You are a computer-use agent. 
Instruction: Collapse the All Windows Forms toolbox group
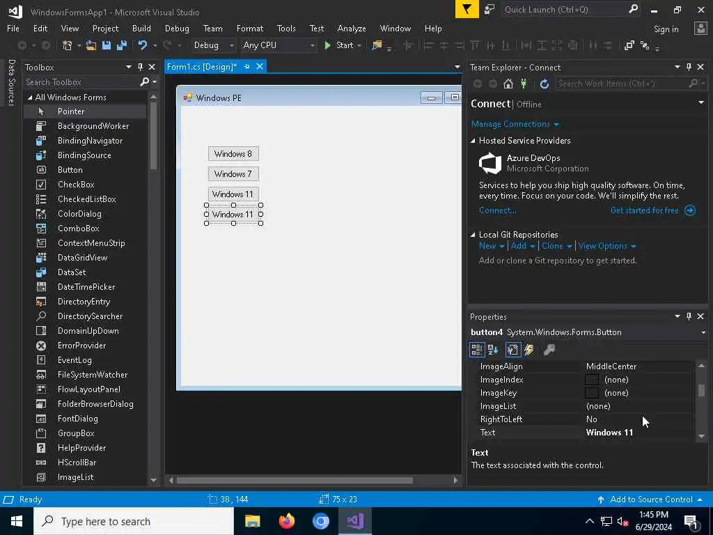click(30, 98)
